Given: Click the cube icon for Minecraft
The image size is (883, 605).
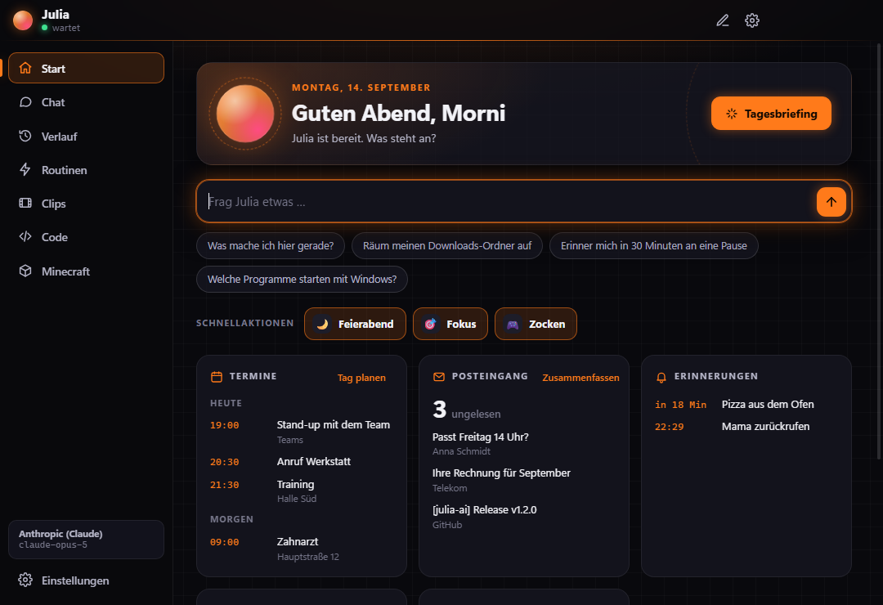Looking at the screenshot, I should click(25, 271).
